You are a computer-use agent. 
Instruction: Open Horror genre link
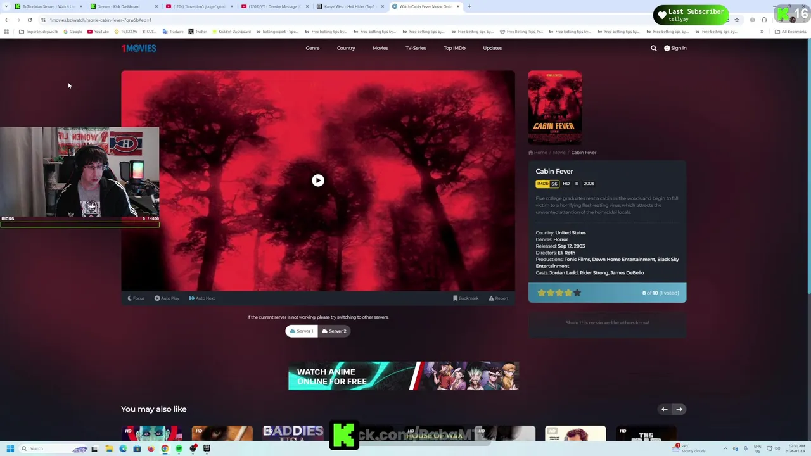click(561, 239)
